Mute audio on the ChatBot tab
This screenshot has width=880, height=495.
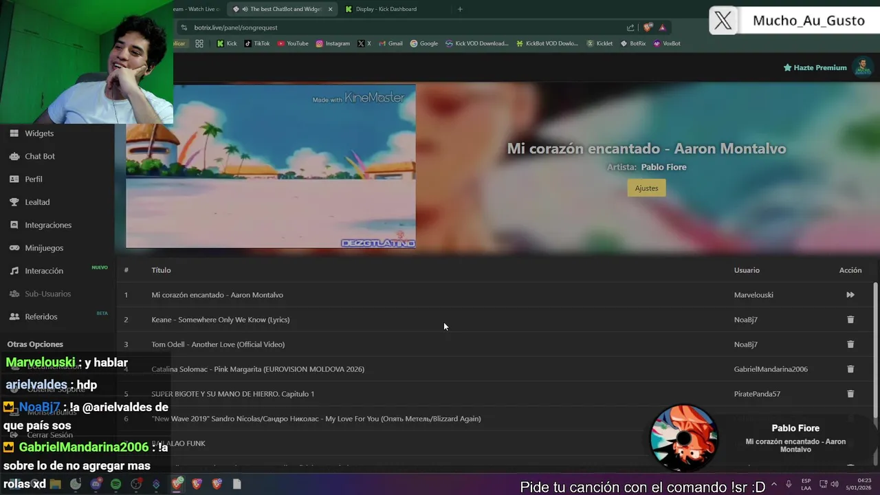click(245, 9)
